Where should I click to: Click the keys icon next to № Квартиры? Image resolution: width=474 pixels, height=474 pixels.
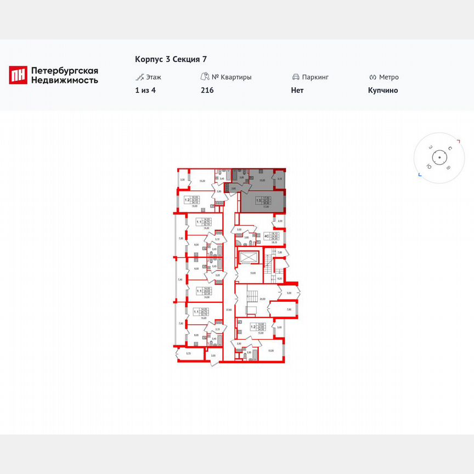(205, 76)
